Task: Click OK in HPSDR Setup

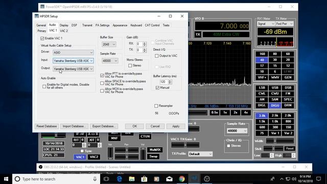Action: pos(134,126)
